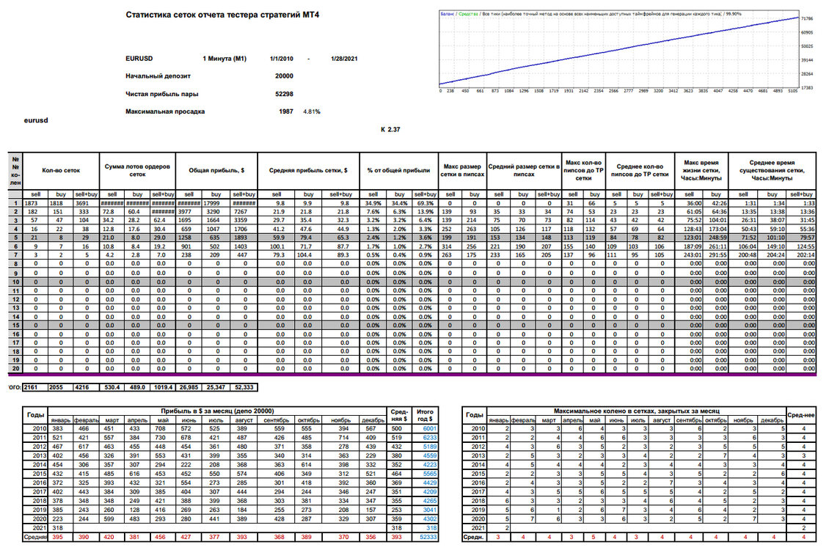Click the 'Общая прибыль, $' column header

click(x=216, y=171)
